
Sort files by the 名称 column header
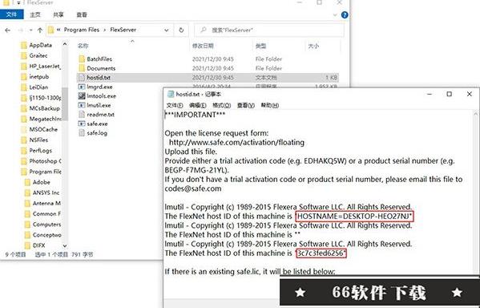(83, 46)
